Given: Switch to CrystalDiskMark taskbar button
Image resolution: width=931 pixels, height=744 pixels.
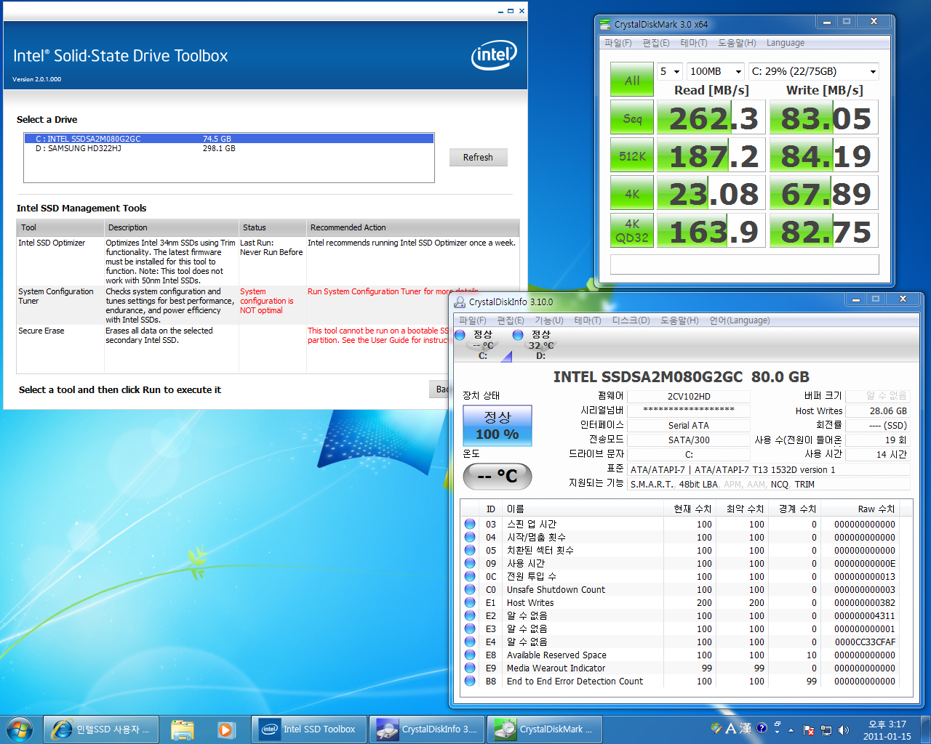Looking at the screenshot, I should click(x=545, y=729).
